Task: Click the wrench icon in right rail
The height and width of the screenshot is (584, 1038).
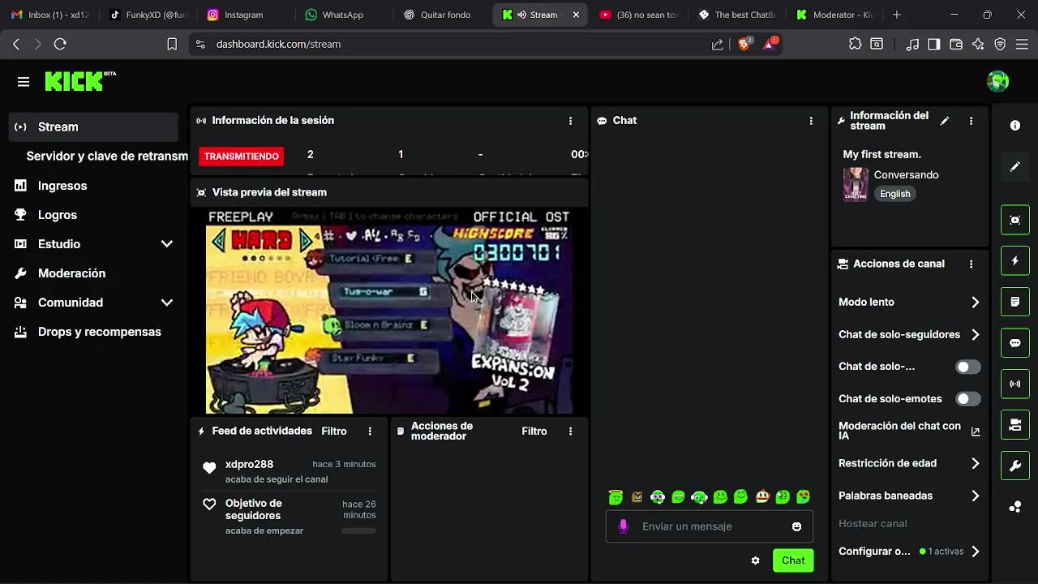Action: coord(1015,466)
